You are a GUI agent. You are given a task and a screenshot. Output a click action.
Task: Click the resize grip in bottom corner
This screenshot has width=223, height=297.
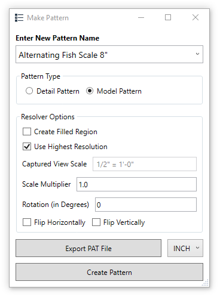pyautogui.click(x=206, y=283)
